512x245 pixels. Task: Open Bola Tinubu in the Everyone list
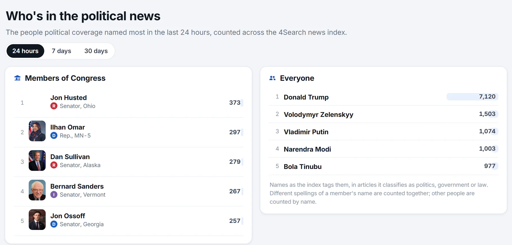coord(303,166)
